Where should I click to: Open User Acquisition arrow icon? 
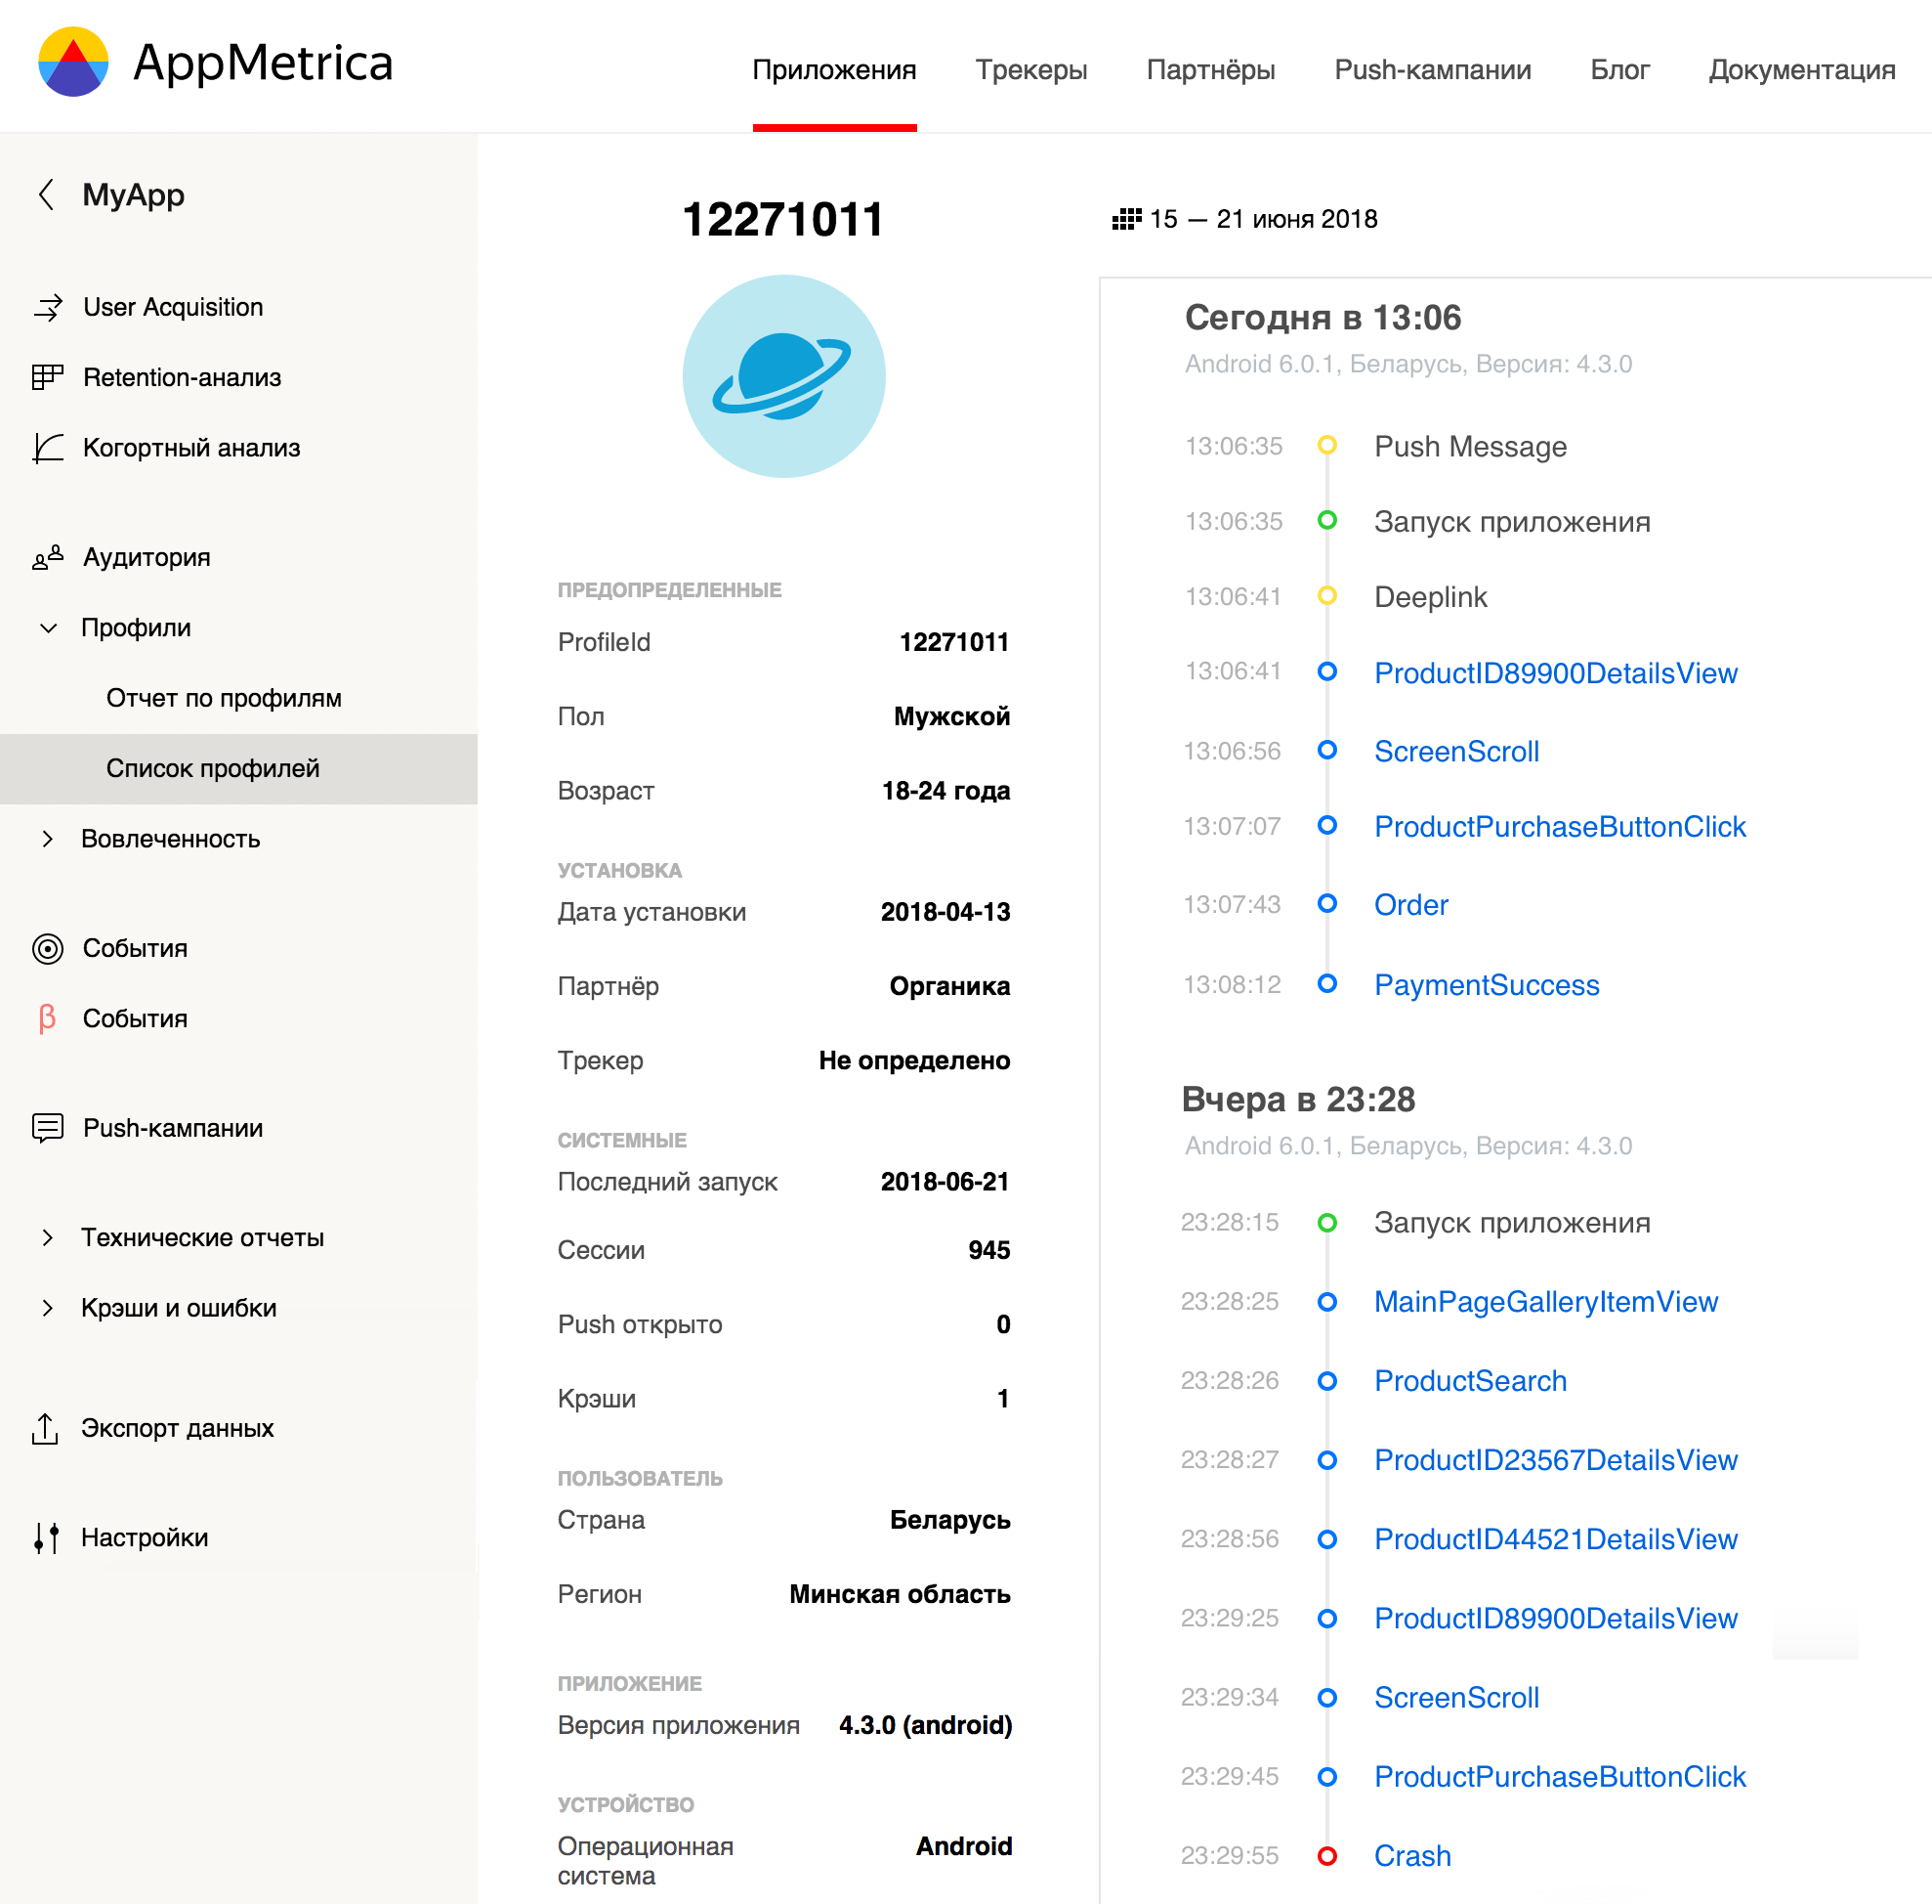(47, 307)
